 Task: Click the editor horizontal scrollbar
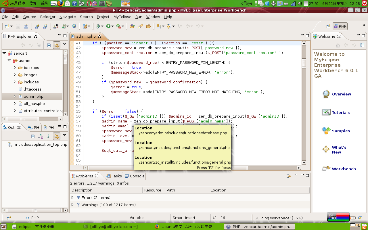pos(192,168)
